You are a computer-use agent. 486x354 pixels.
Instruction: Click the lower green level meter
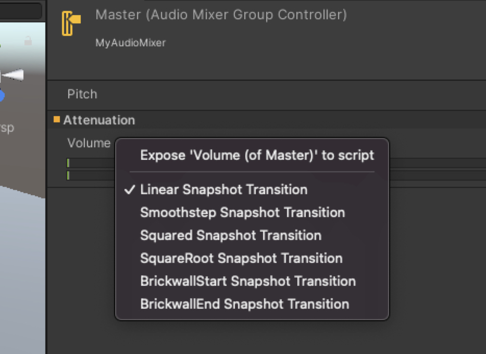click(68, 175)
